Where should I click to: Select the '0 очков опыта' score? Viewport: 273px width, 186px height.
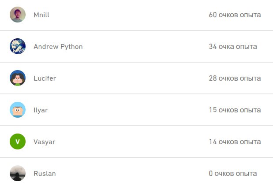(x=233, y=174)
